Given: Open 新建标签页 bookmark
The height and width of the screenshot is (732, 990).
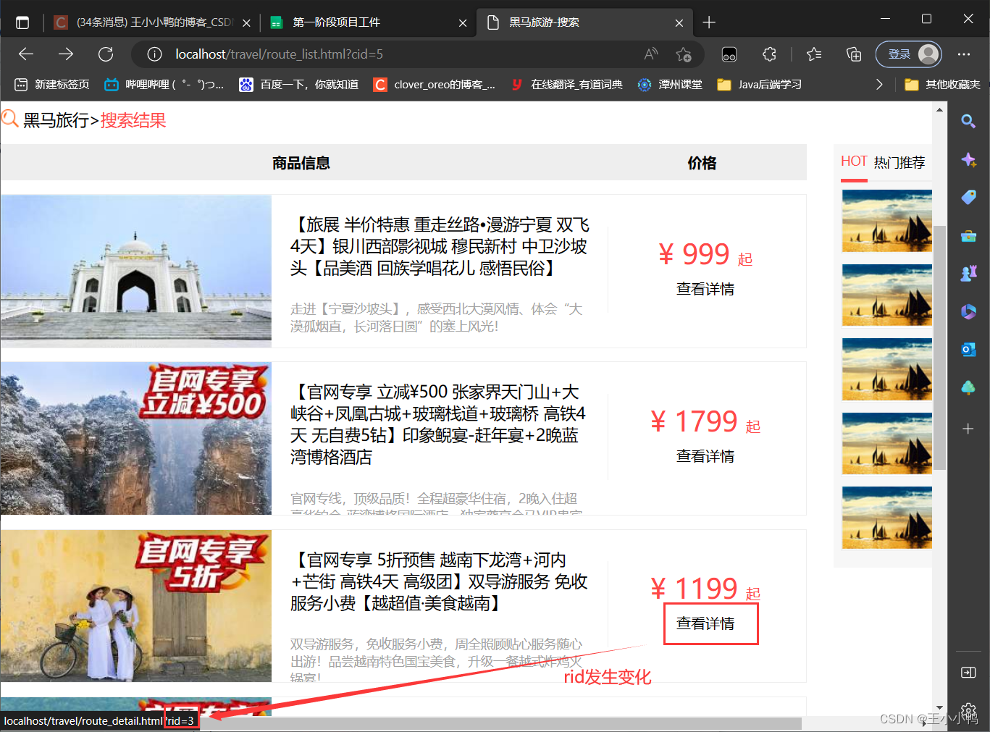Looking at the screenshot, I should point(52,85).
